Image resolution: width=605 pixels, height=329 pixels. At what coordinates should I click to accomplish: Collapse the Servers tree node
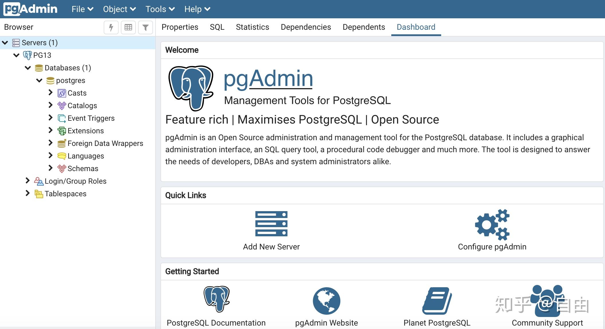tap(5, 42)
